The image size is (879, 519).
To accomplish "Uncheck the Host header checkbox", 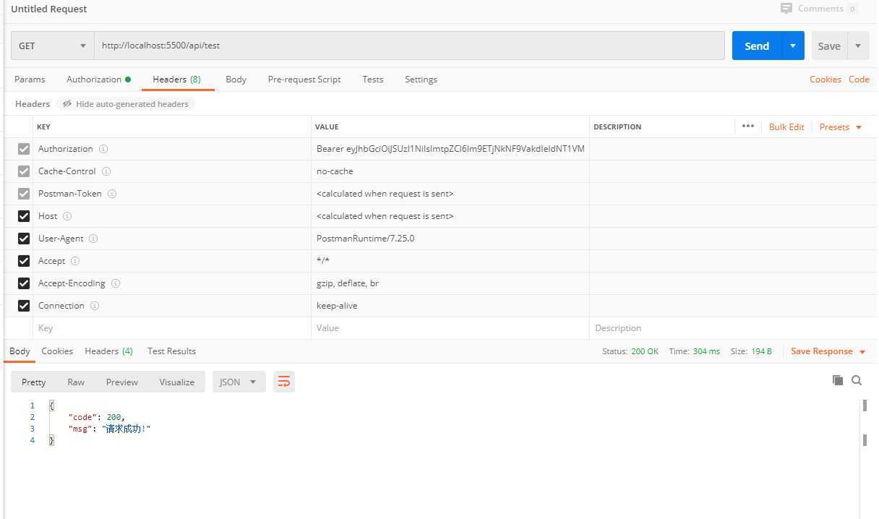I will click(x=24, y=216).
